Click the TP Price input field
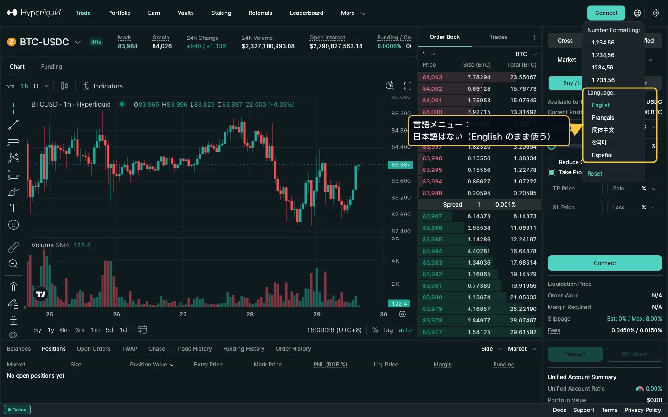Viewport: 668px width, 417px height. tap(575, 189)
